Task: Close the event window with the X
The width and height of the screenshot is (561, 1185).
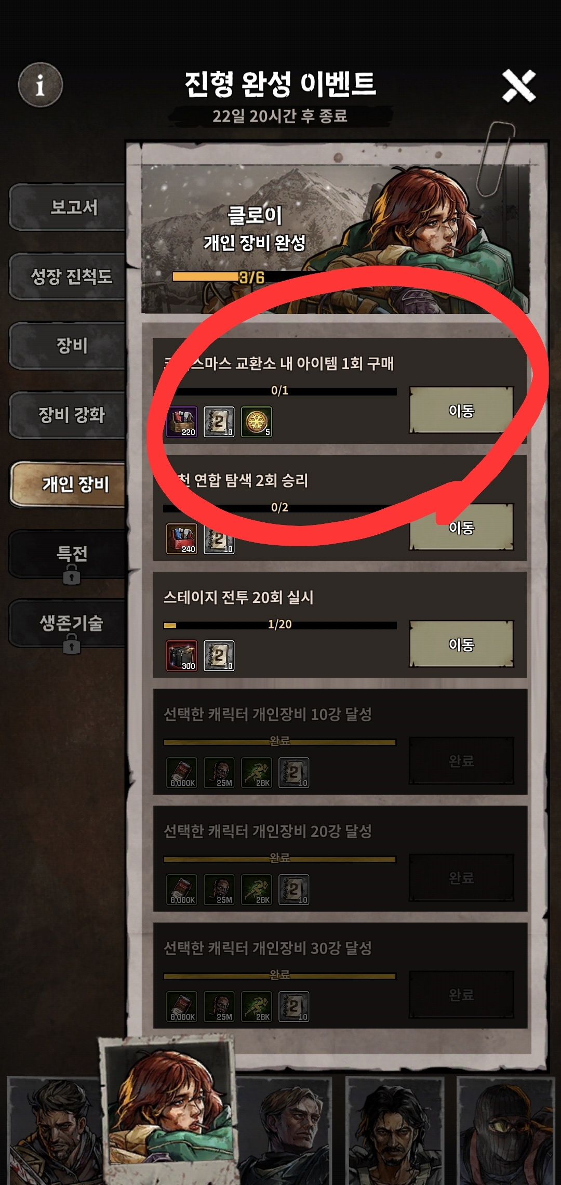Action: pyautogui.click(x=519, y=86)
